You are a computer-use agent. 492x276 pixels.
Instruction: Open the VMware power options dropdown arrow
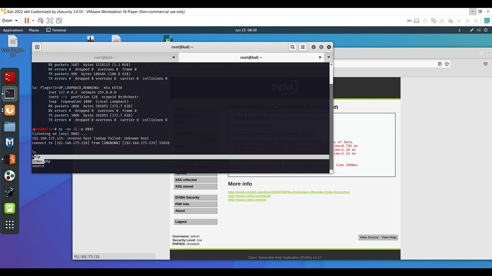click(x=33, y=21)
